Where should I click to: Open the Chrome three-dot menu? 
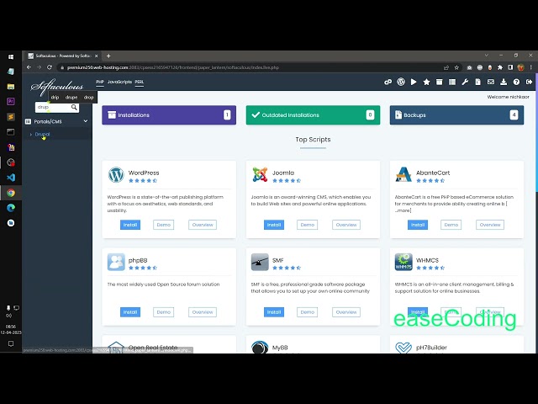click(x=530, y=67)
